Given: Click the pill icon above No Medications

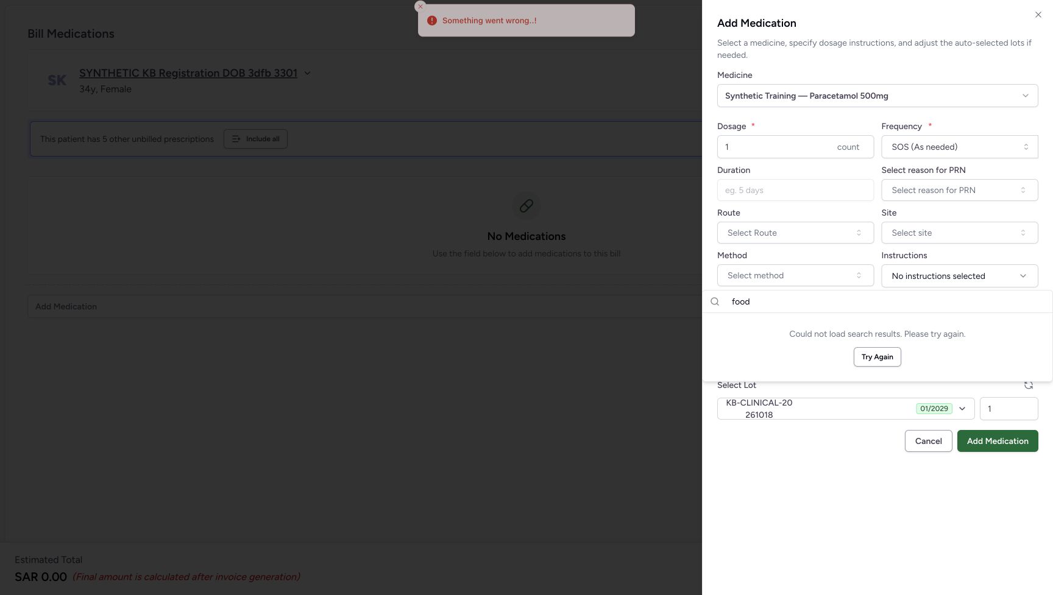Looking at the screenshot, I should 526,206.
